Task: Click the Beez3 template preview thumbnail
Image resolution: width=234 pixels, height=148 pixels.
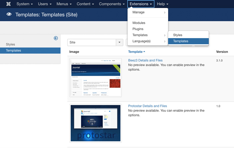Action: [x=96, y=78]
